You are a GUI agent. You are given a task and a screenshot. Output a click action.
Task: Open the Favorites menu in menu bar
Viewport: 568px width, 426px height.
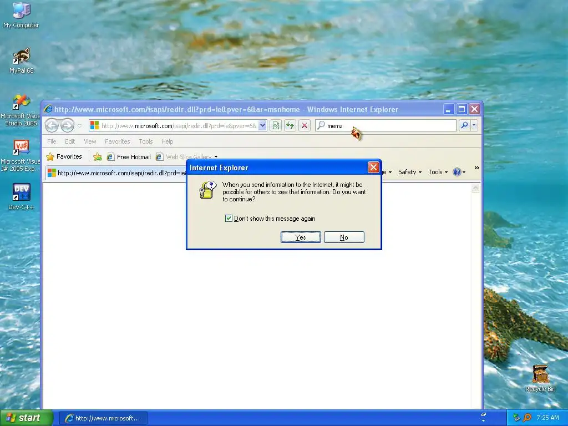tap(118, 141)
